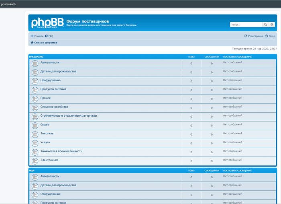281x204 pixels.
Task: Click forum icon for Химическая промышленность
Action: pos(35,152)
